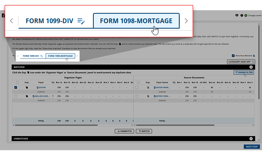Go to previous tabs using the unmagnified left chevron
262x160 pixels.
[18, 56]
